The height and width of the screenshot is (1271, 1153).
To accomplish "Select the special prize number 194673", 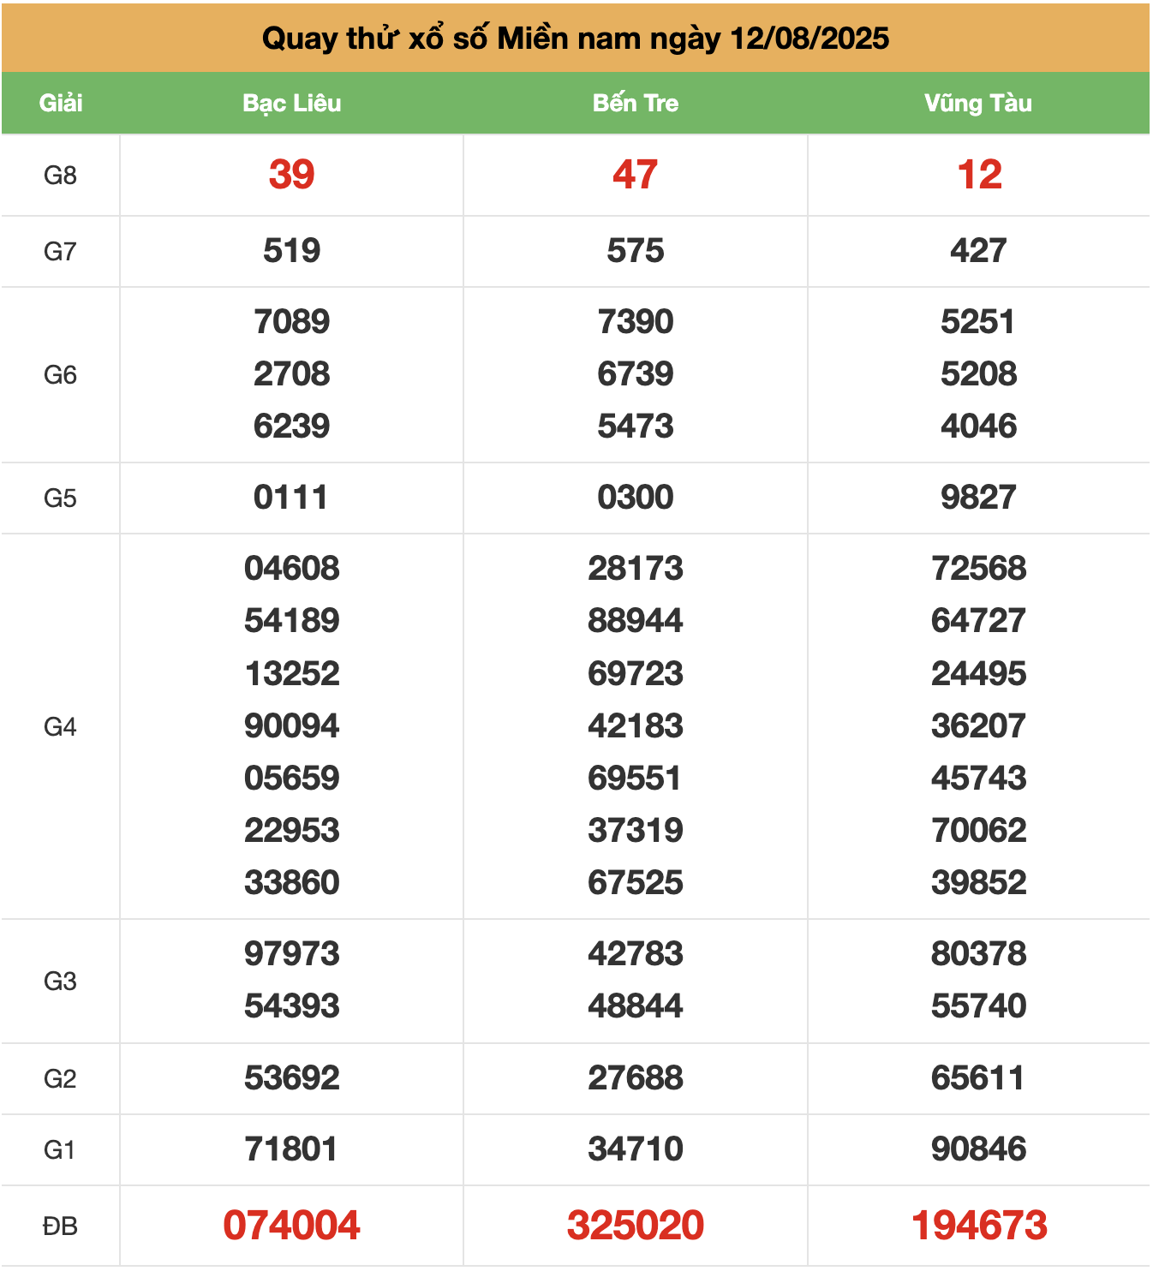I will pyautogui.click(x=979, y=1226).
